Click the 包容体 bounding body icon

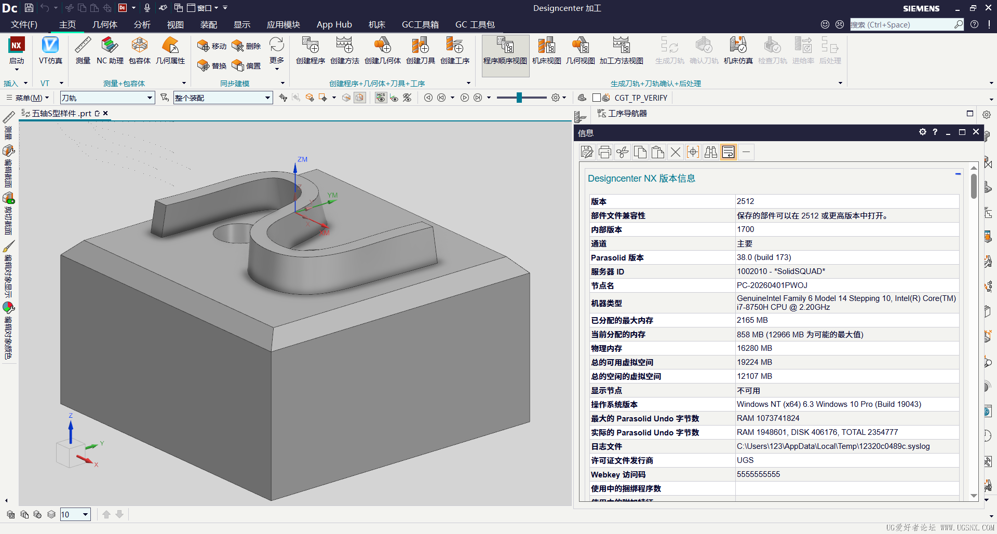tap(140, 51)
